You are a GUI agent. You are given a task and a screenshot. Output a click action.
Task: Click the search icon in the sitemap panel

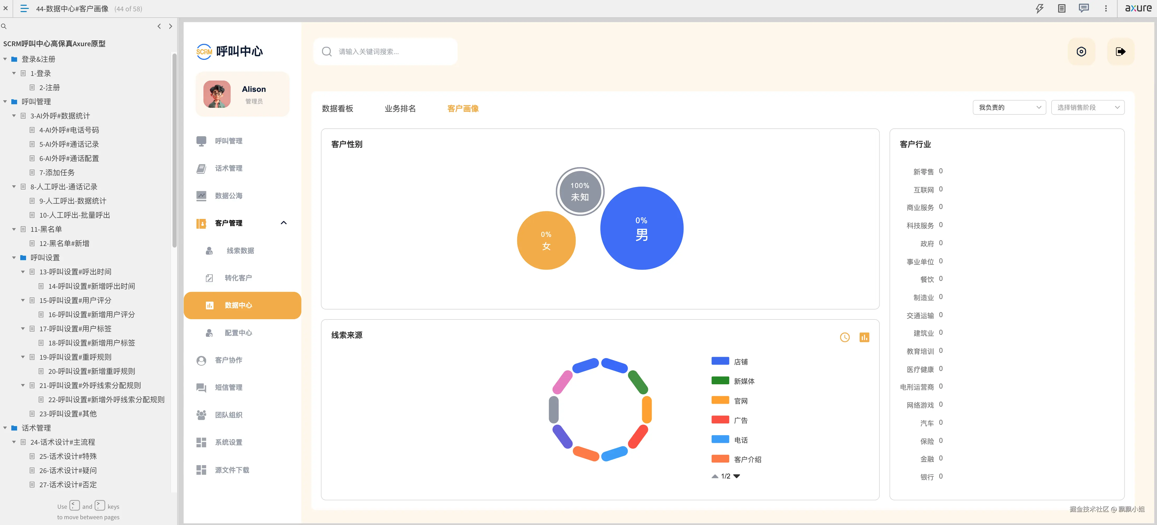[4, 27]
